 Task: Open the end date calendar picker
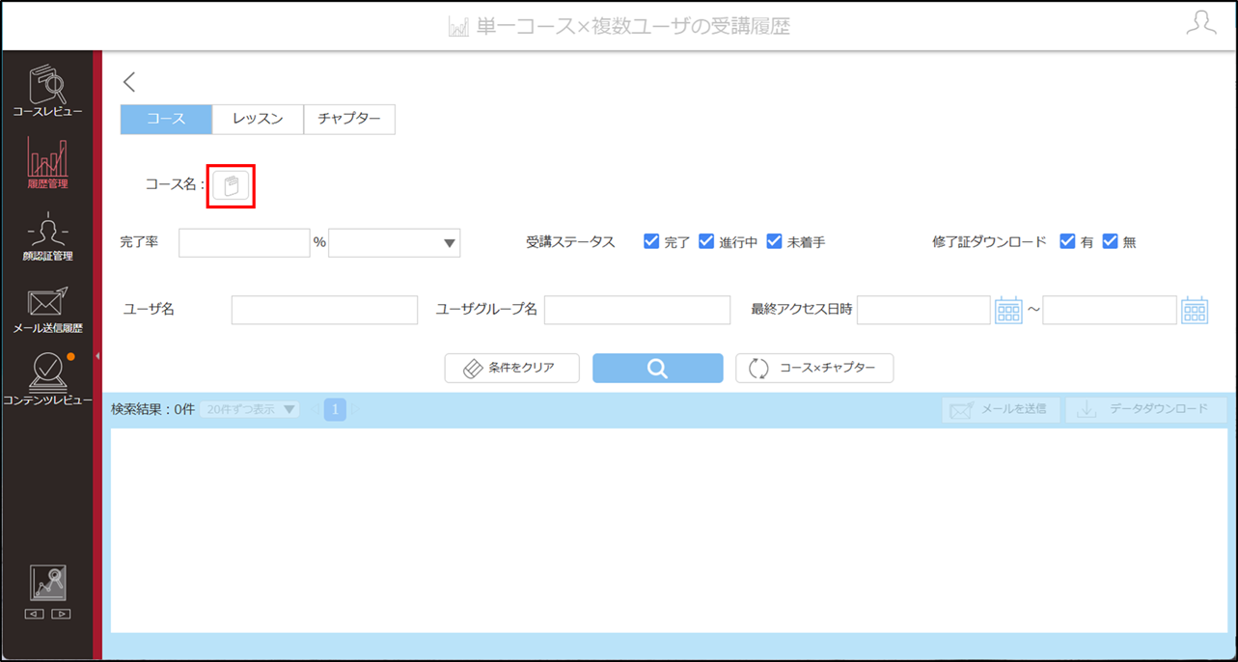[x=1195, y=310]
